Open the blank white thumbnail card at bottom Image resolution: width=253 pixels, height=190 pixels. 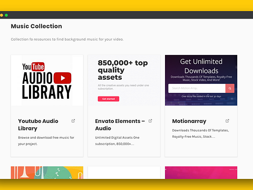click(x=124, y=173)
